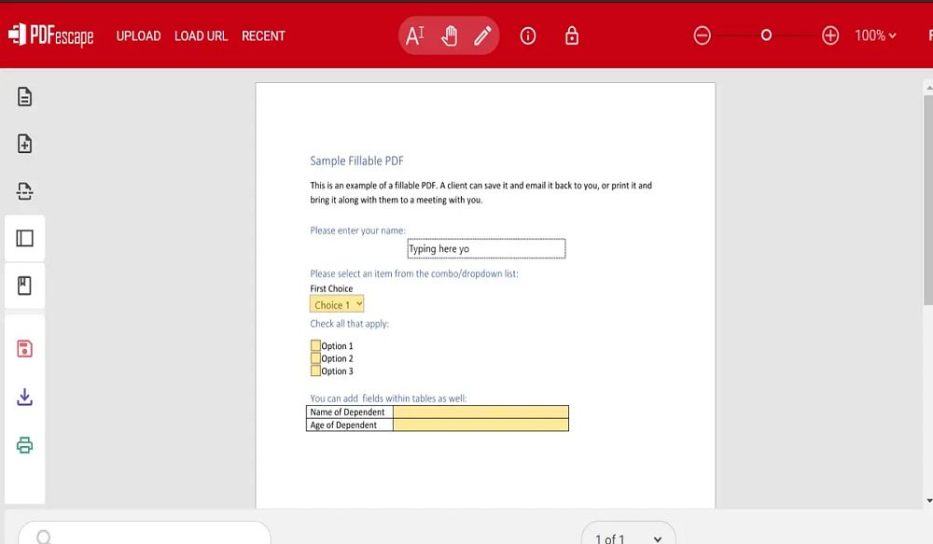The height and width of the screenshot is (544, 933).
Task: Click the zoom slider handle
Action: coord(766,35)
